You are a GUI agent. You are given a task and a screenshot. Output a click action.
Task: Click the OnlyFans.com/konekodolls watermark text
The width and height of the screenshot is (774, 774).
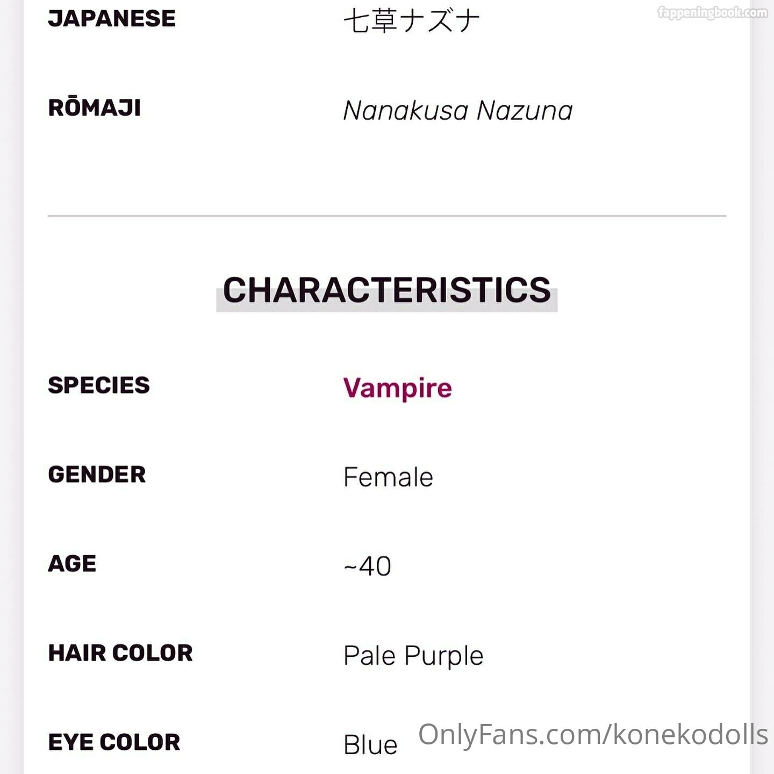[x=593, y=734]
